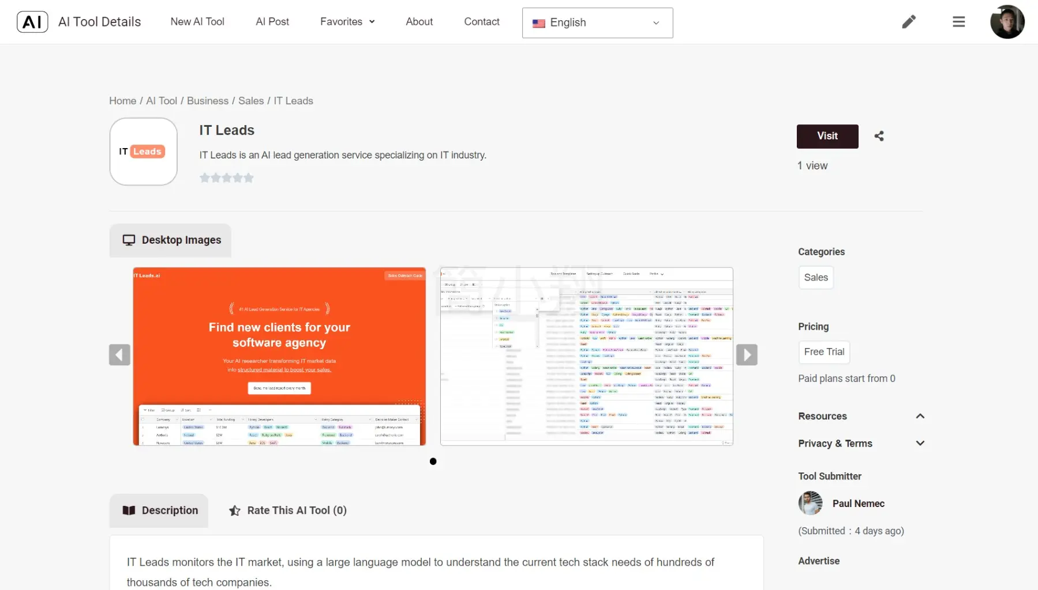Screen dimensions: 1038x590
Task: Click the Visit button
Action: point(827,136)
